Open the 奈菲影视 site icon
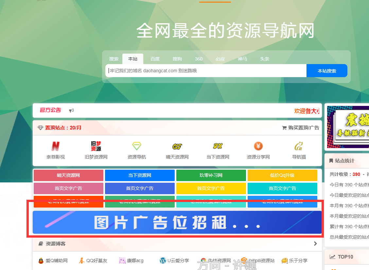 point(56,146)
